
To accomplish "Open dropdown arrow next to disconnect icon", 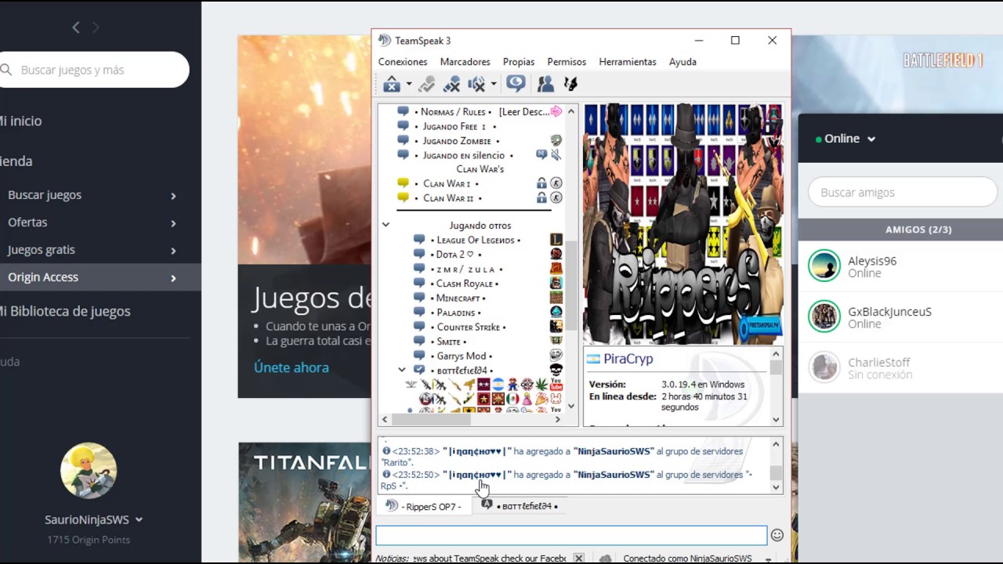I will (x=408, y=85).
